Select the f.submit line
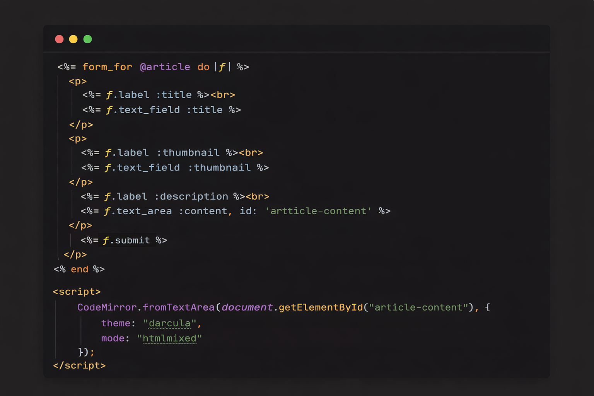 point(124,240)
